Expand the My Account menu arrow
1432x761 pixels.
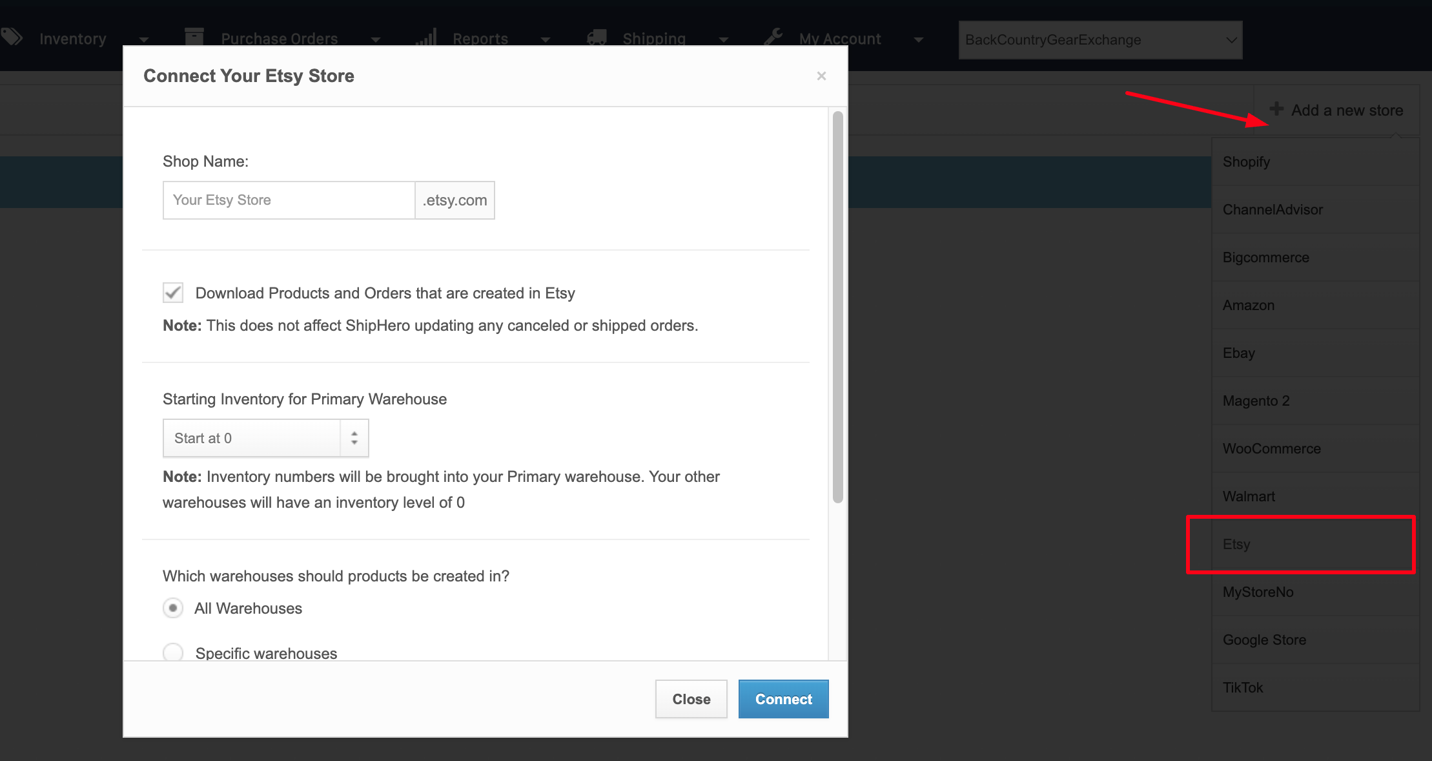(x=919, y=40)
